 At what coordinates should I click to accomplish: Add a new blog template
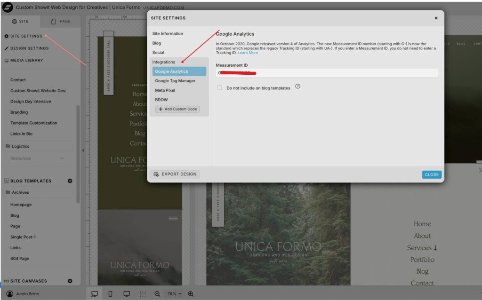pos(70,181)
